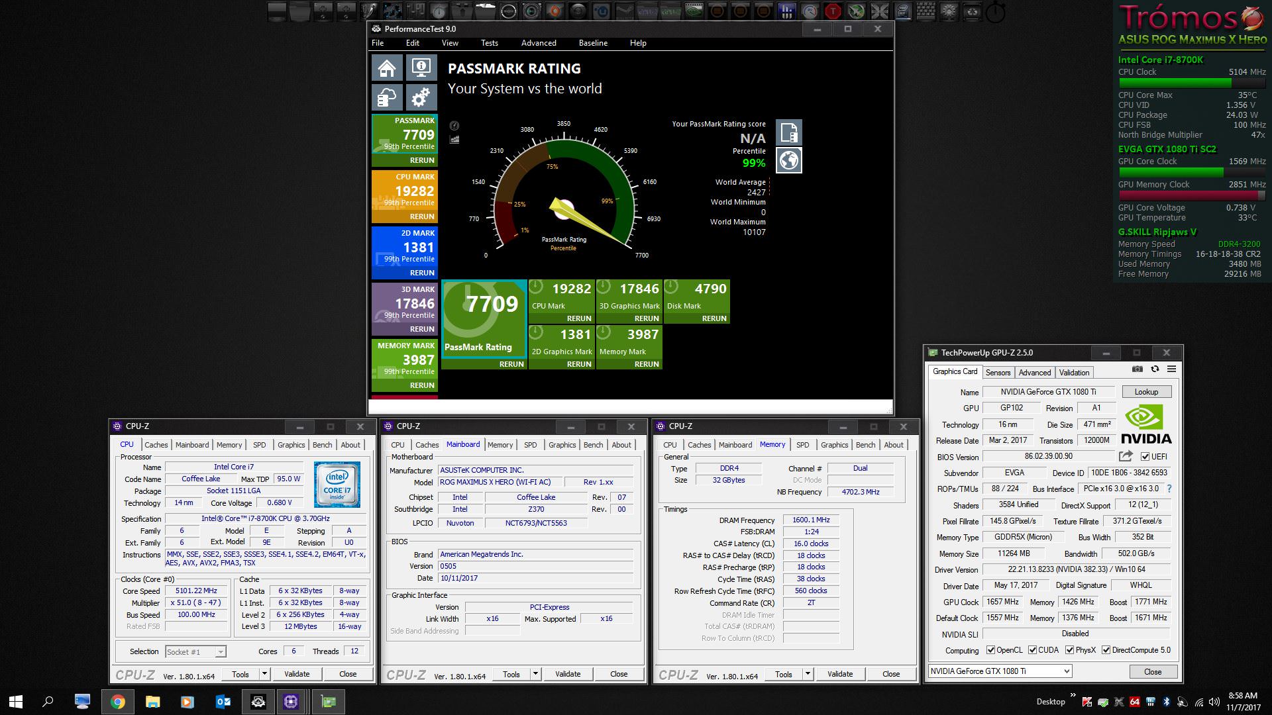Rerun the CPU Mark test in left sidebar
This screenshot has width=1272, height=715.
coord(422,216)
